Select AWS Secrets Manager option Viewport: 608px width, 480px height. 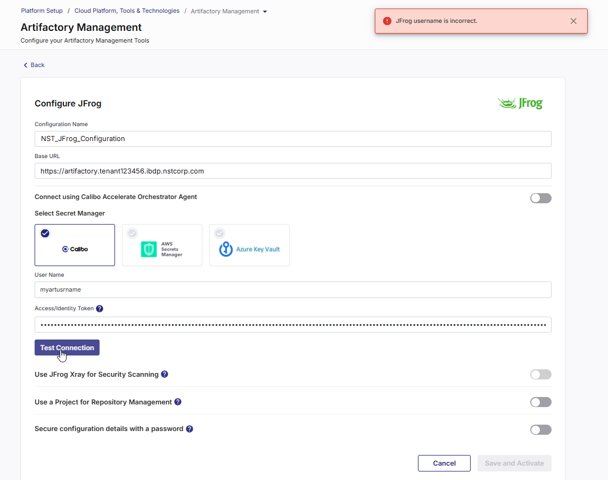point(162,245)
